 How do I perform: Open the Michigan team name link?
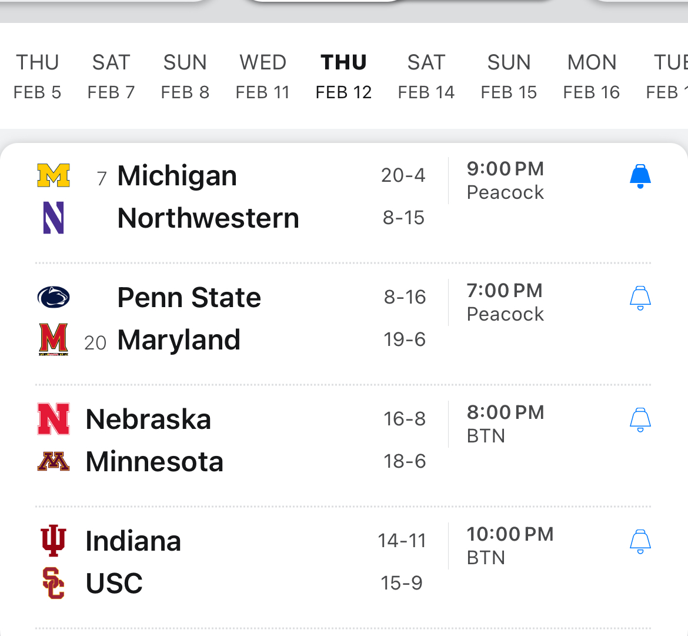pyautogui.click(x=177, y=176)
